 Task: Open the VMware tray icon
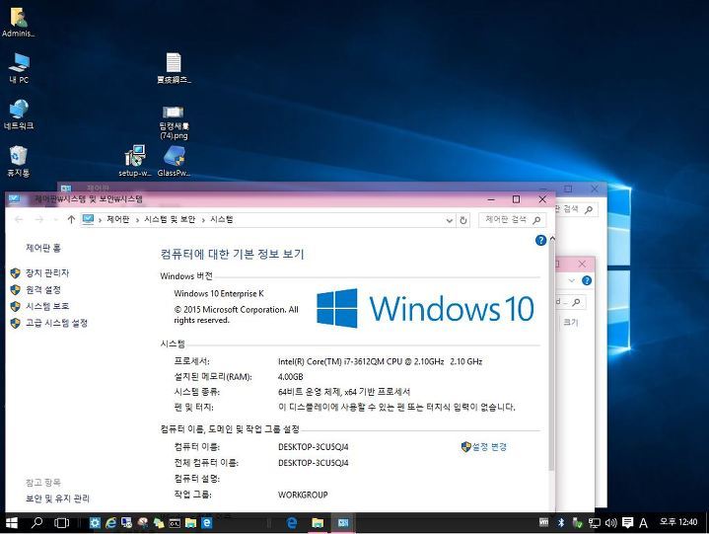(544, 522)
